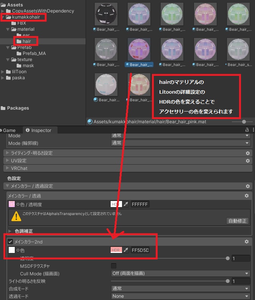
Task: Expand the lilToon folder arrow
Action: pyautogui.click(x=3, y=72)
